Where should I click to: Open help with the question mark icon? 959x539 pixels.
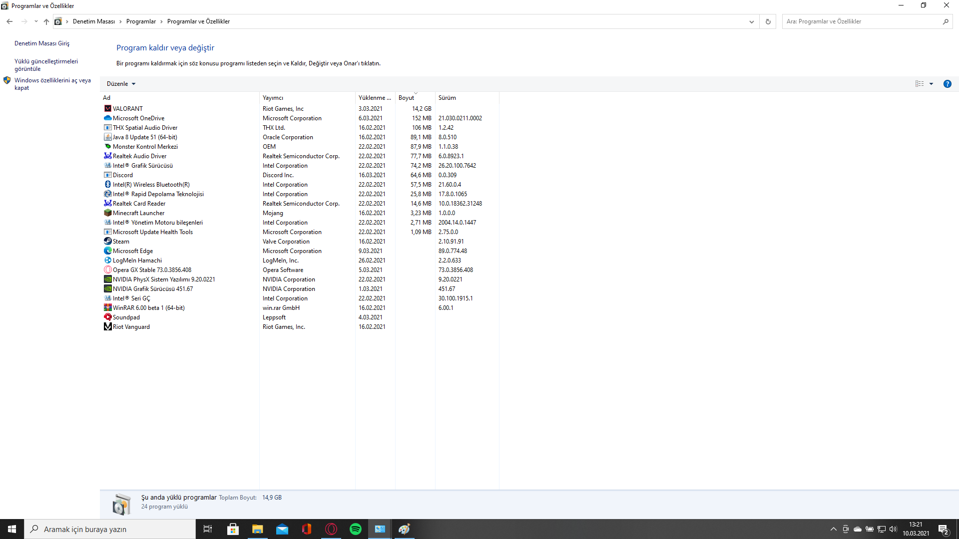coord(947,84)
